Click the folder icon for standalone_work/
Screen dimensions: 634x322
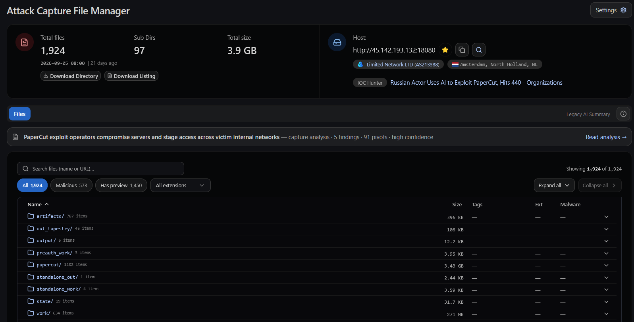point(31,289)
